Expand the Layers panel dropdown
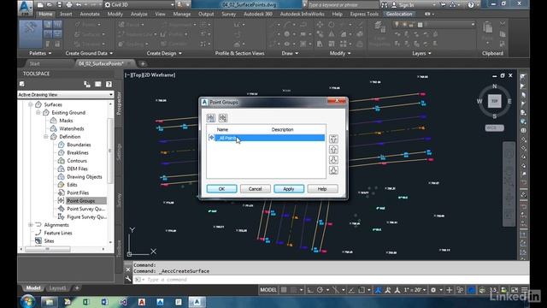 click(421, 53)
